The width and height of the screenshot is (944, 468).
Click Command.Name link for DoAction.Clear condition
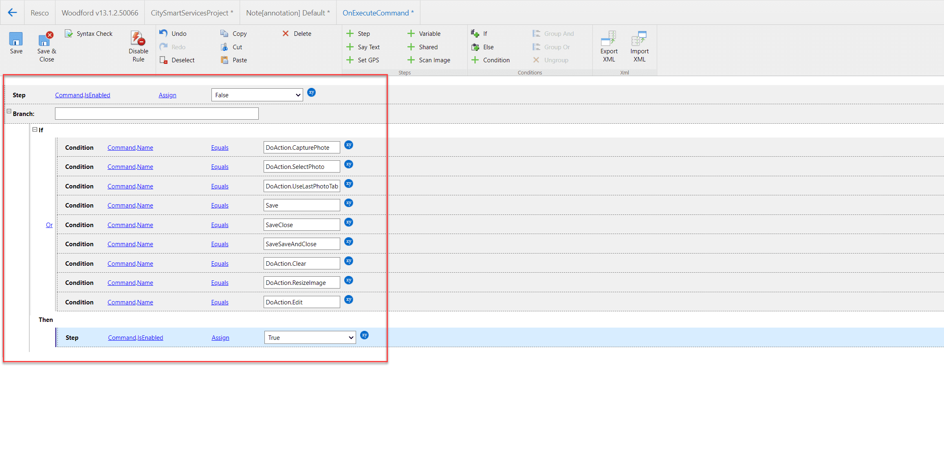pos(130,264)
